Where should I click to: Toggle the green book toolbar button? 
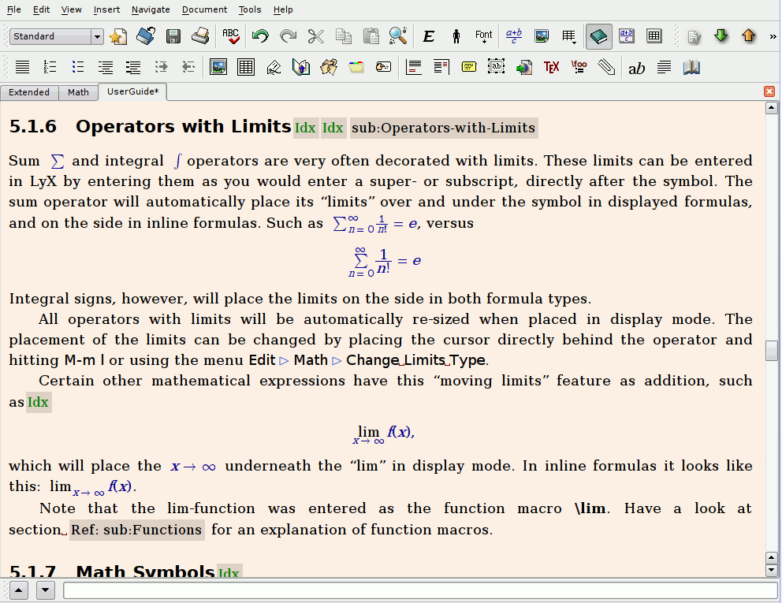point(598,36)
